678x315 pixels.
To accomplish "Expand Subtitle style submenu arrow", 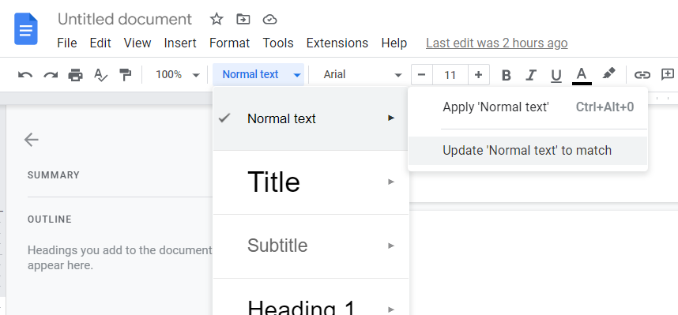I will pyautogui.click(x=391, y=246).
